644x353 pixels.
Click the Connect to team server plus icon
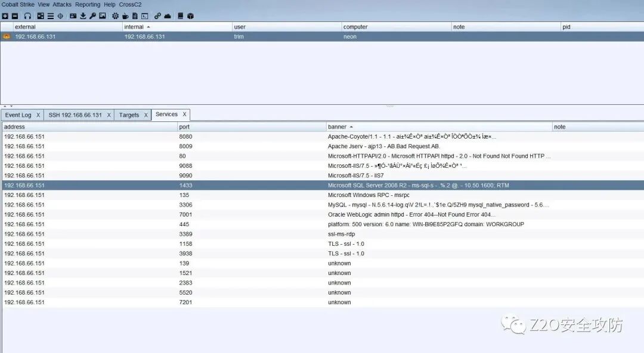coord(5,16)
